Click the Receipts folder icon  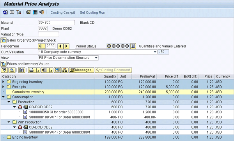point(9,86)
